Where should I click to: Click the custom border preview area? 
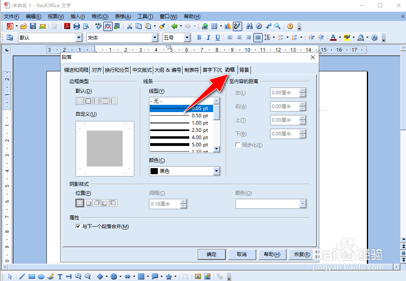tap(105, 148)
